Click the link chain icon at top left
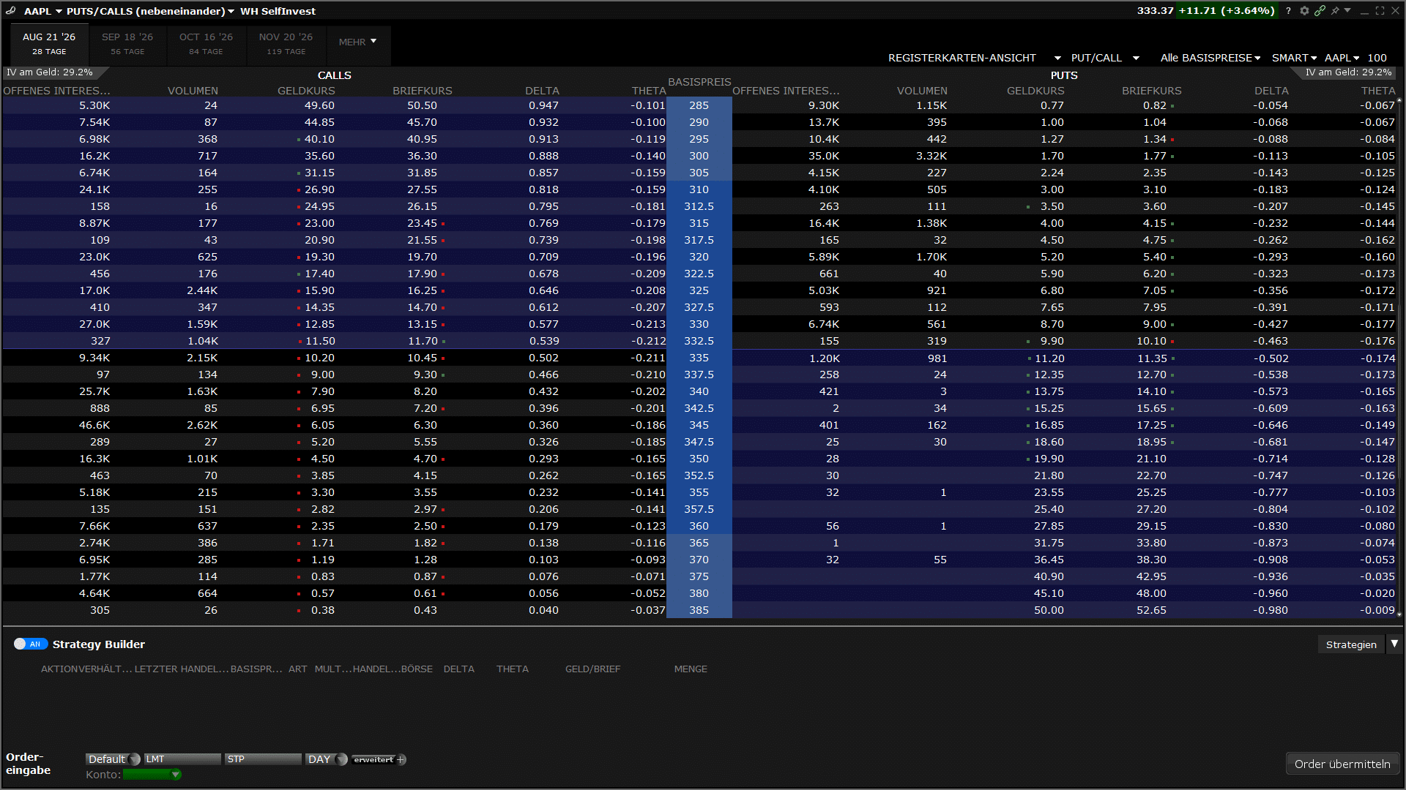The image size is (1406, 790). (x=10, y=11)
